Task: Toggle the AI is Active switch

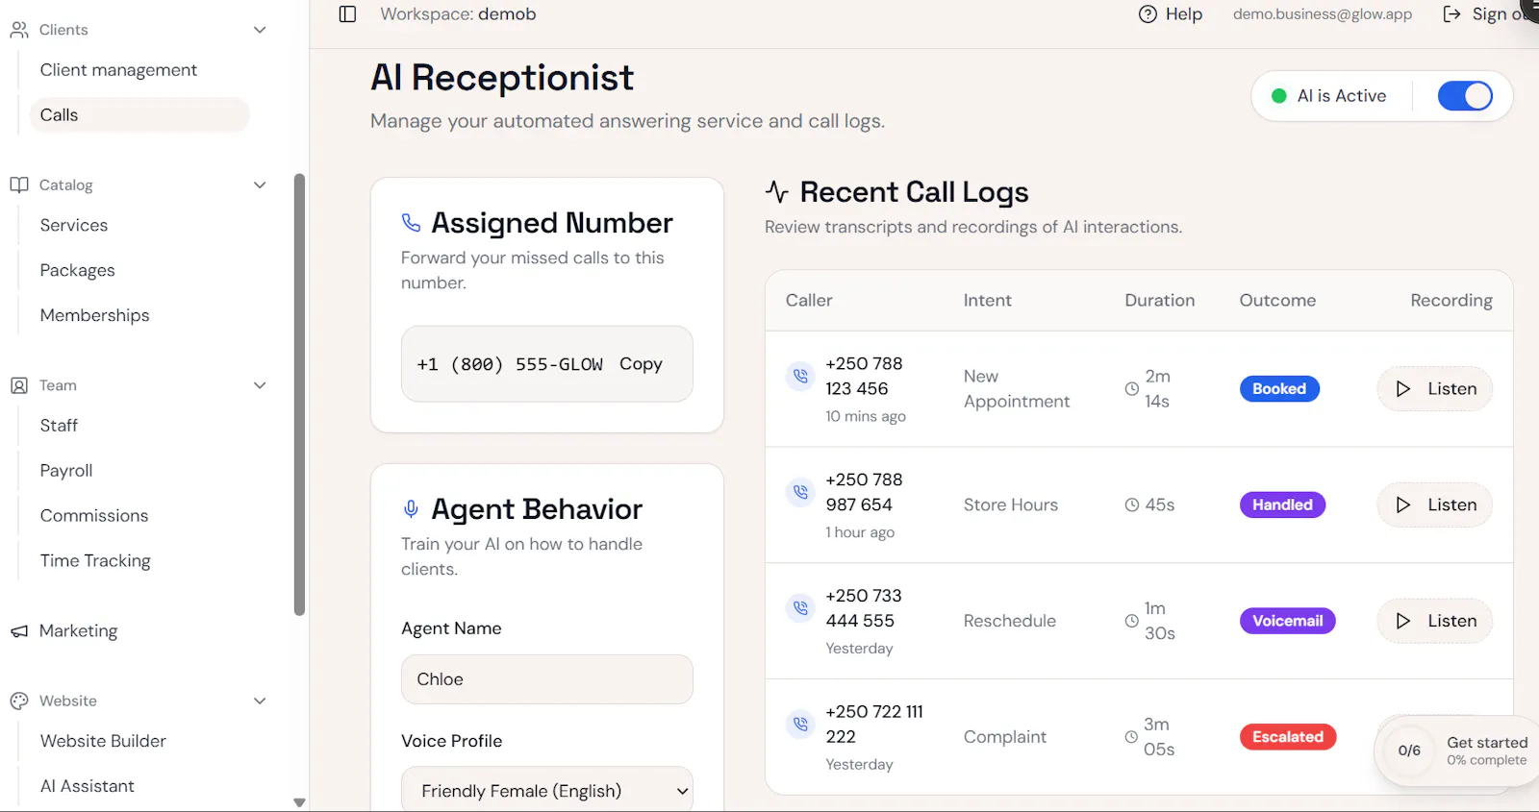Action: point(1465,96)
